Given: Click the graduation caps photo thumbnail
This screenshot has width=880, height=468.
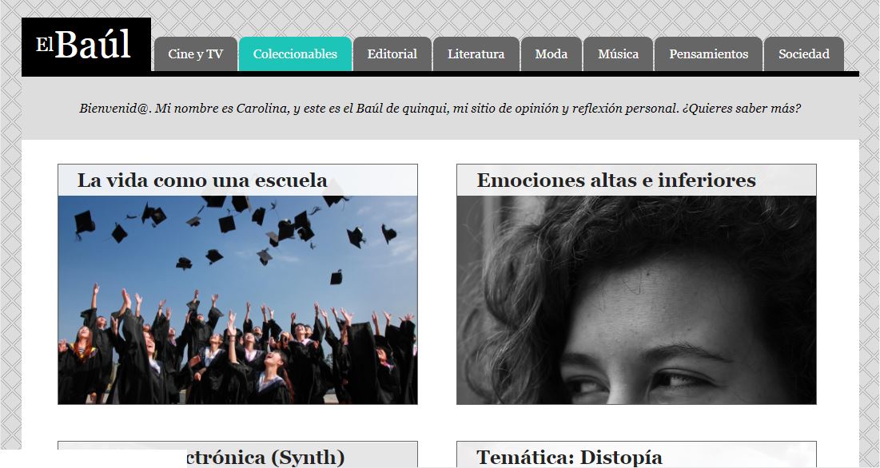Looking at the screenshot, I should (237, 299).
